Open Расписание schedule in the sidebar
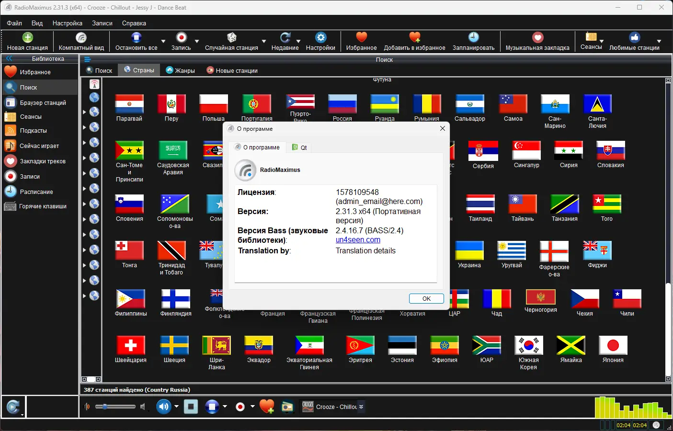 pyautogui.click(x=40, y=192)
